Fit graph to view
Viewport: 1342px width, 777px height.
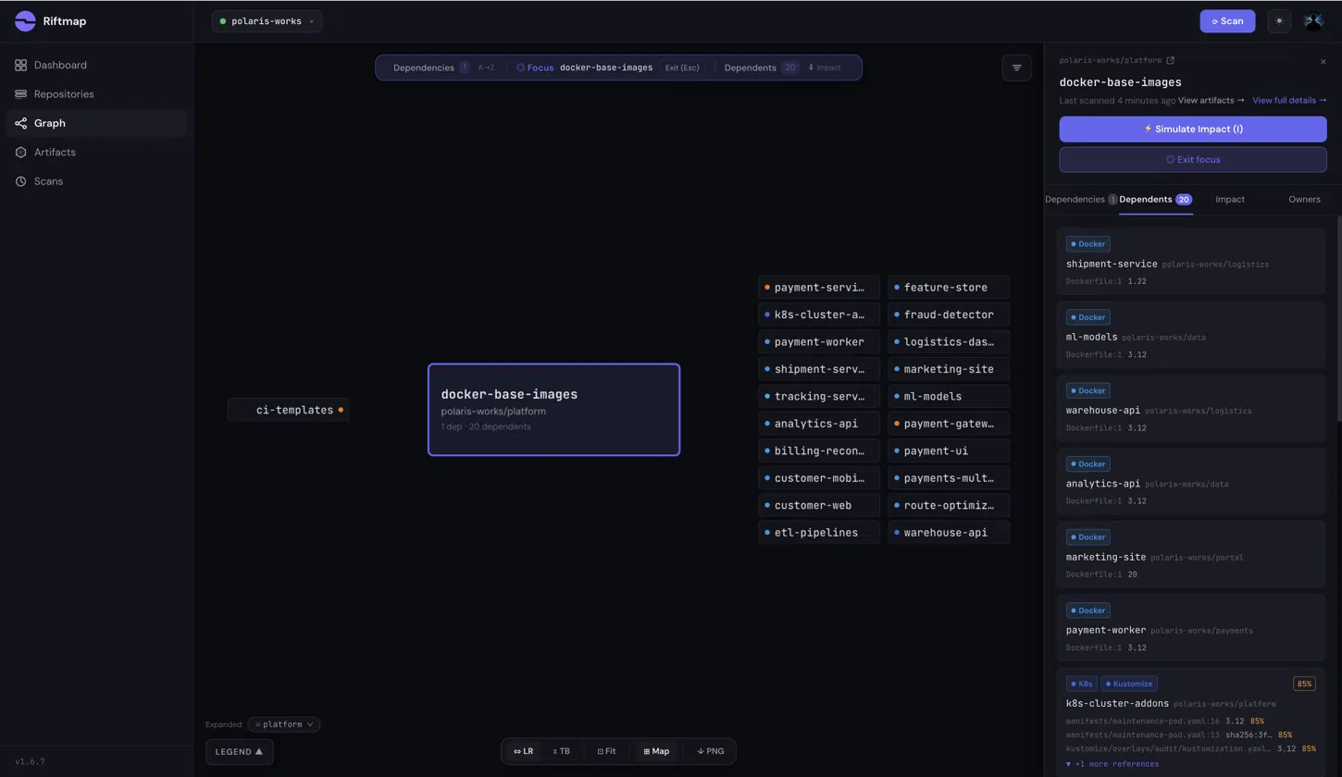tap(606, 751)
